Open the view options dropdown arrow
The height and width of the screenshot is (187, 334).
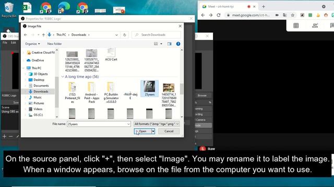click(161, 44)
